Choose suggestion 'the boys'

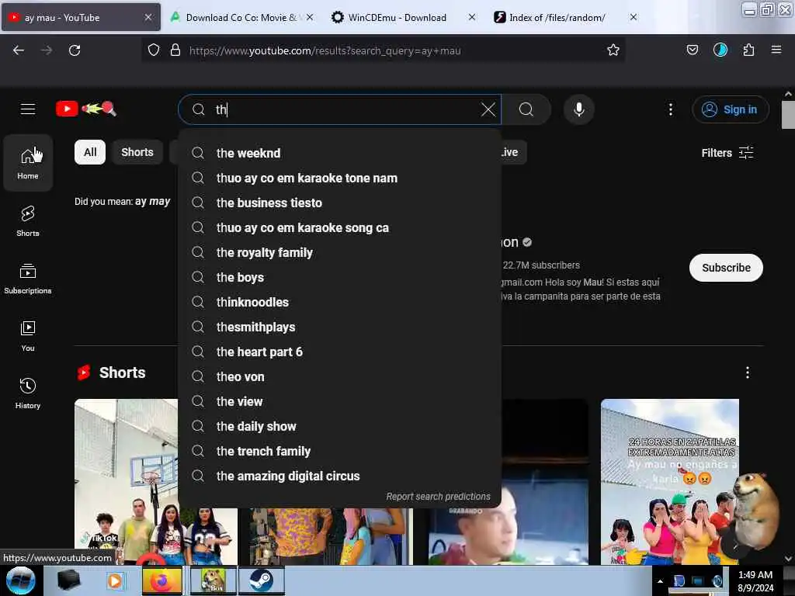(340, 277)
